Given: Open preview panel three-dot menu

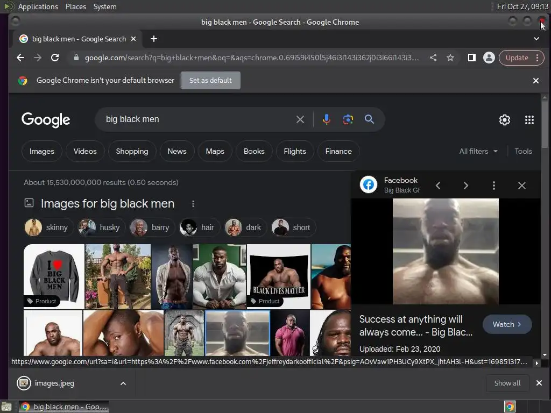Looking at the screenshot, I should pyautogui.click(x=494, y=186).
